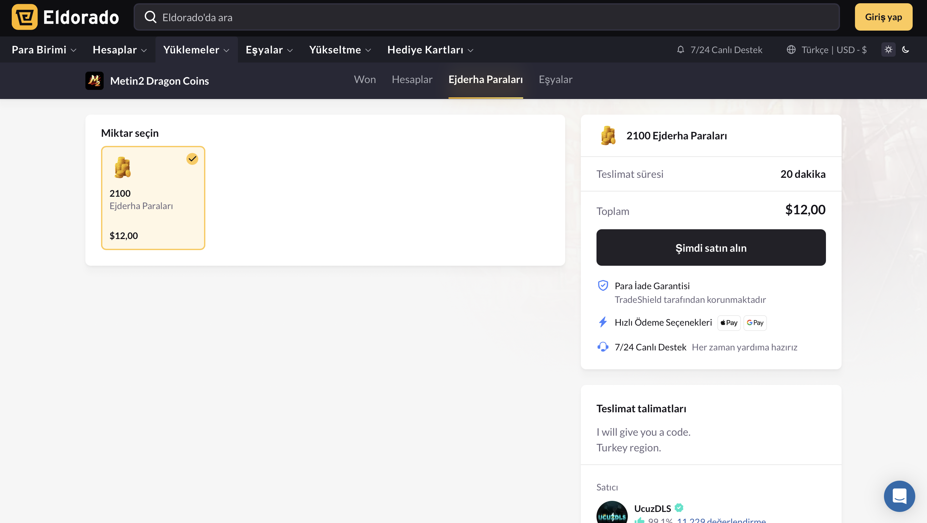Switch to the Won tab
This screenshot has height=523, width=927.
click(x=364, y=79)
